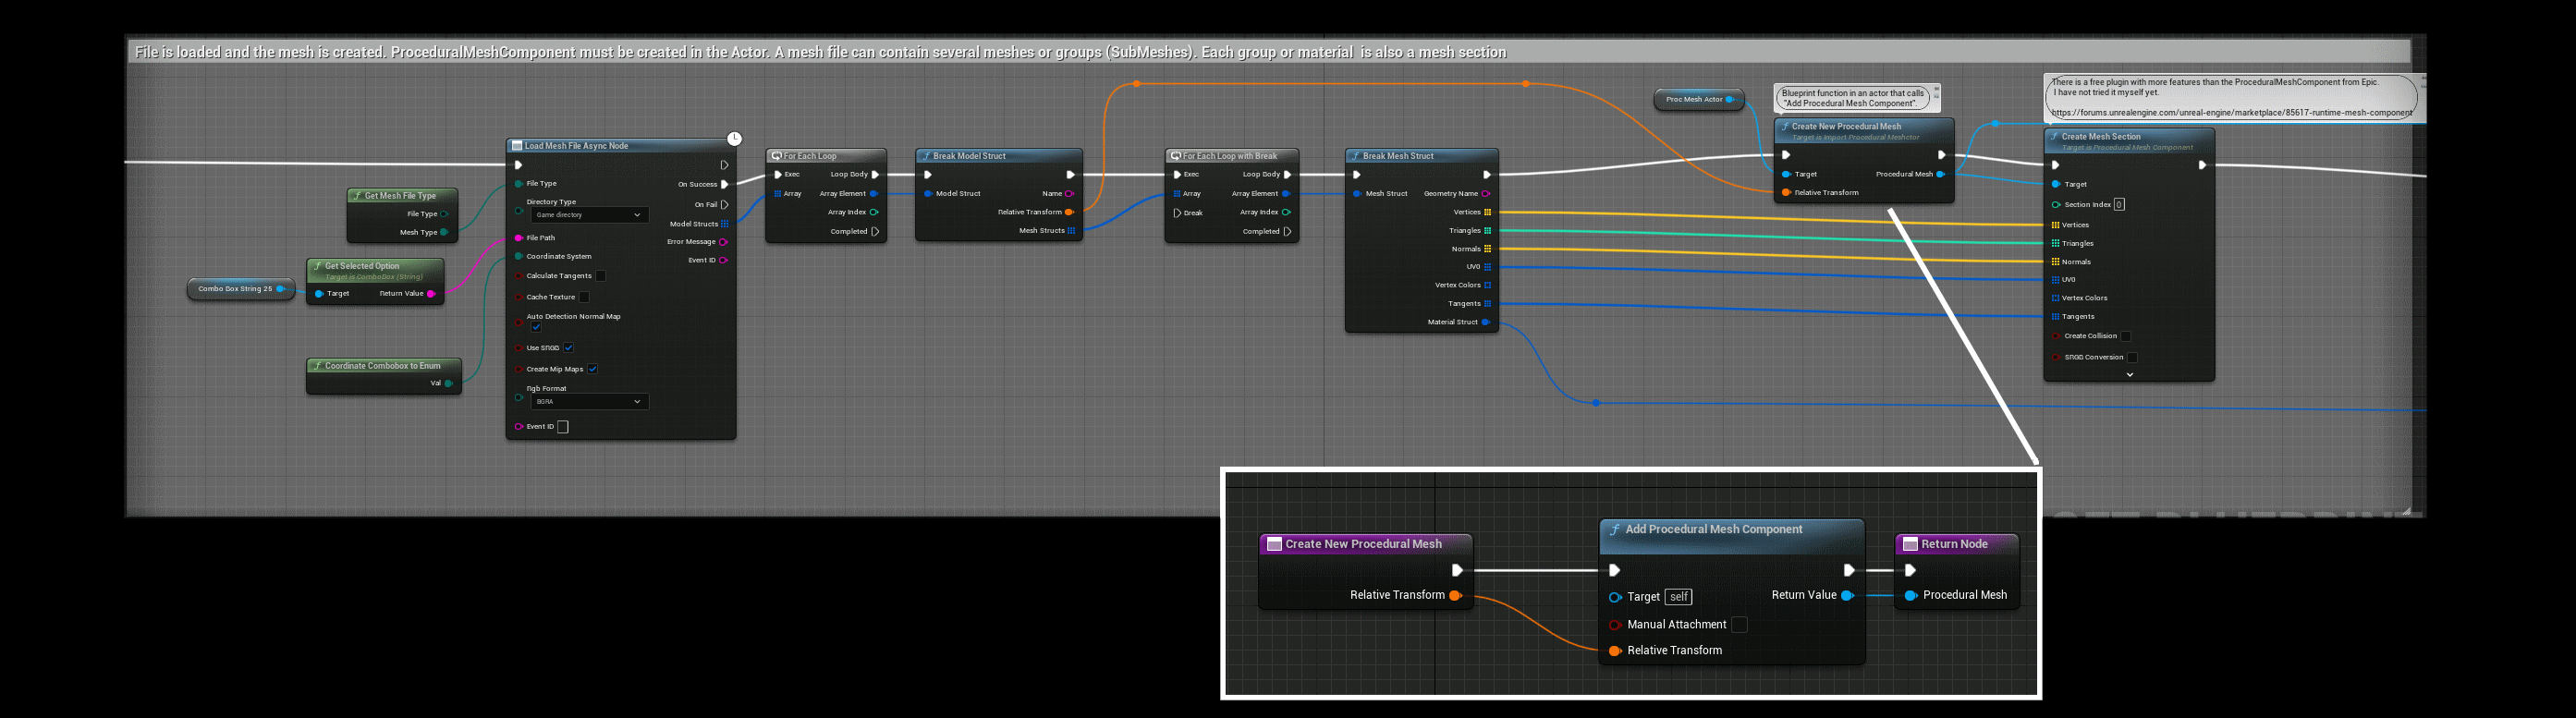Viewport: 2576px width, 718px height.
Task: Open the Directory Type dropdown
Action: (588, 215)
